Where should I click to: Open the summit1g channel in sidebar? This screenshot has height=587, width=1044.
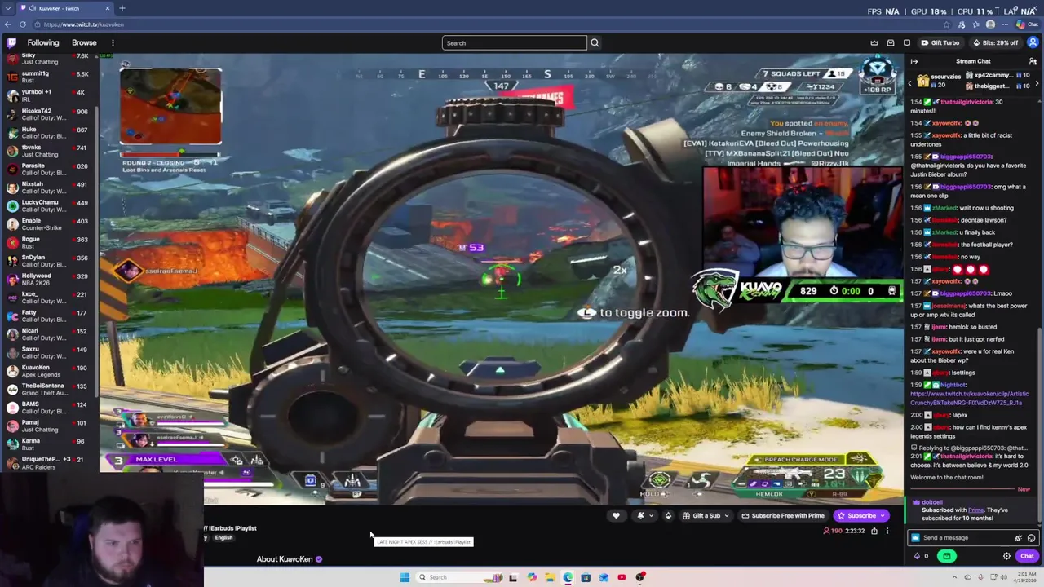pyautogui.click(x=49, y=77)
